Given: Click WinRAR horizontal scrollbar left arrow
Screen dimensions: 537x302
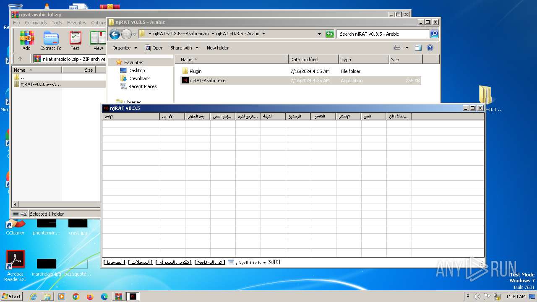Looking at the screenshot, I should click(x=15, y=204).
